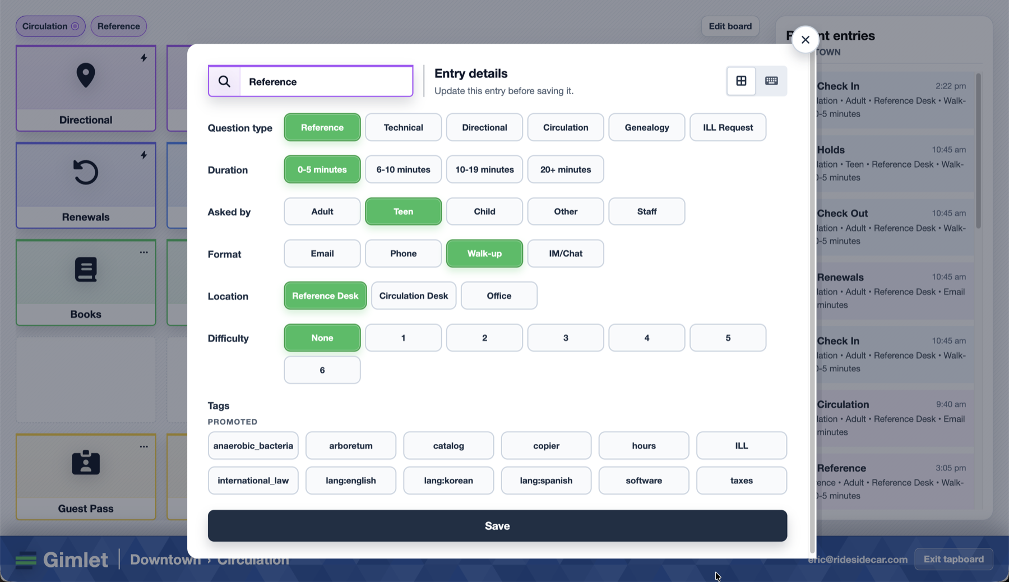Add the ILL tag
The height and width of the screenshot is (582, 1009).
(742, 446)
